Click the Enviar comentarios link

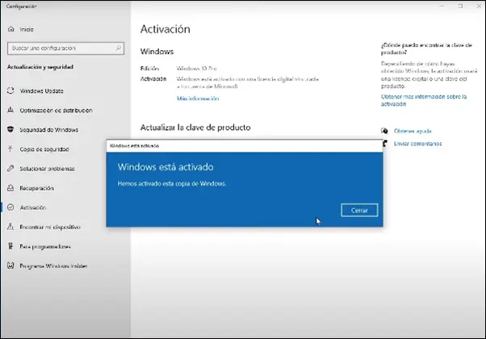(417, 144)
